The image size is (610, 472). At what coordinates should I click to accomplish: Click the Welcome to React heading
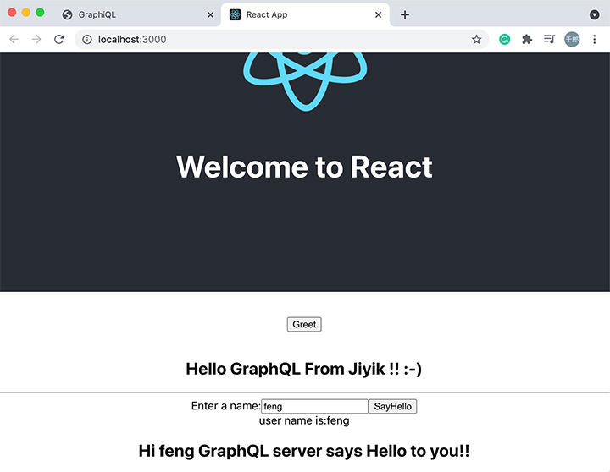[x=304, y=167]
